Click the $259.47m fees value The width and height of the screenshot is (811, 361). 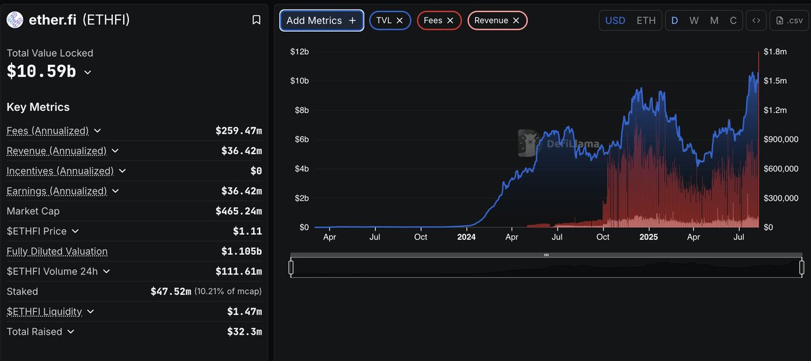pyautogui.click(x=239, y=130)
